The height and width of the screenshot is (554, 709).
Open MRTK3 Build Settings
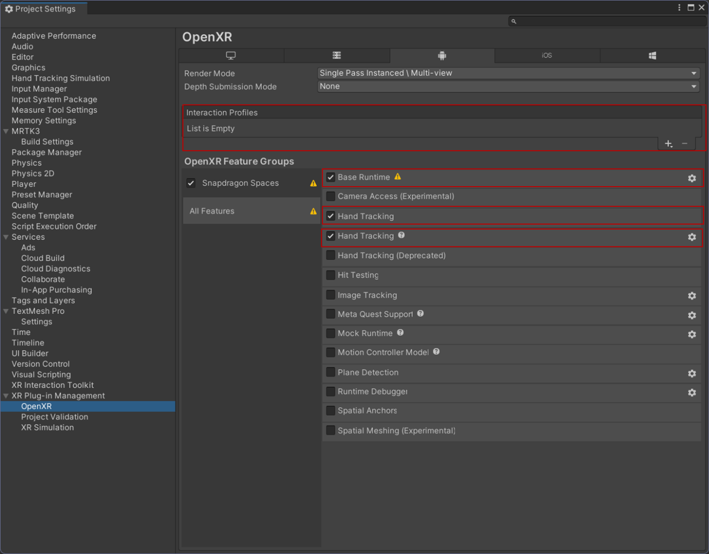click(x=47, y=142)
